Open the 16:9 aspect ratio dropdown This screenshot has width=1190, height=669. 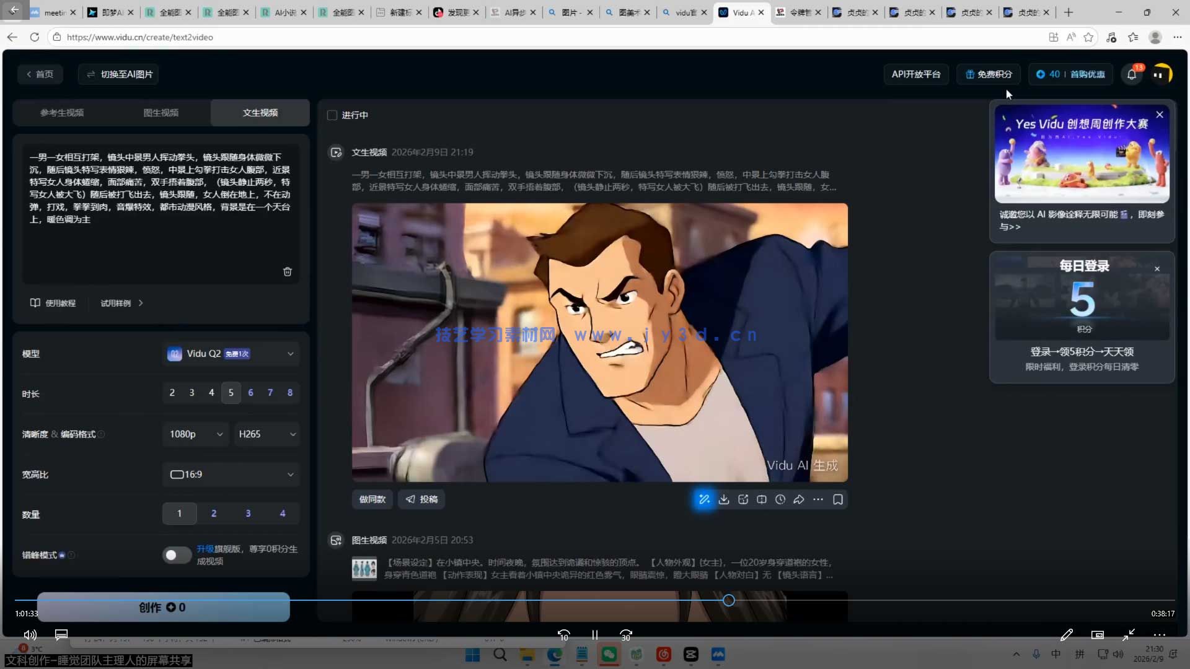231,474
